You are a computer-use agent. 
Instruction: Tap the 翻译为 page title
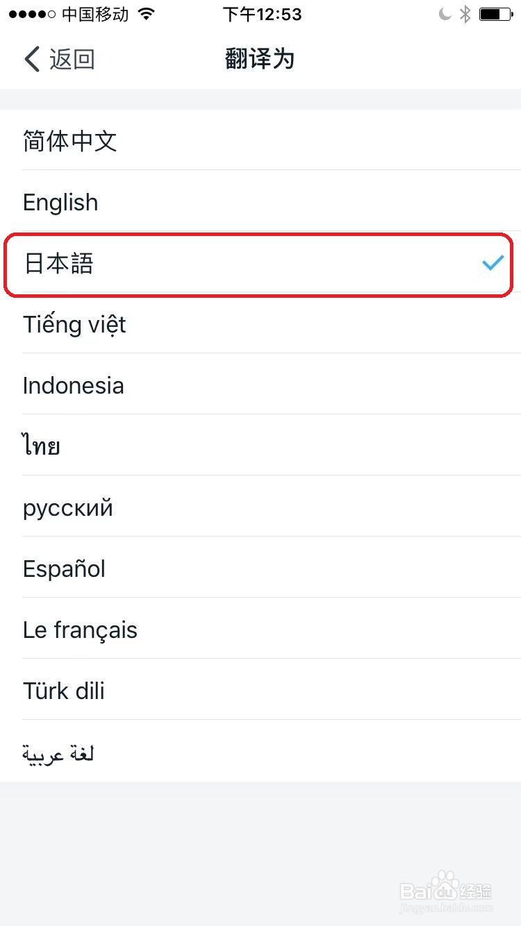coord(260,59)
